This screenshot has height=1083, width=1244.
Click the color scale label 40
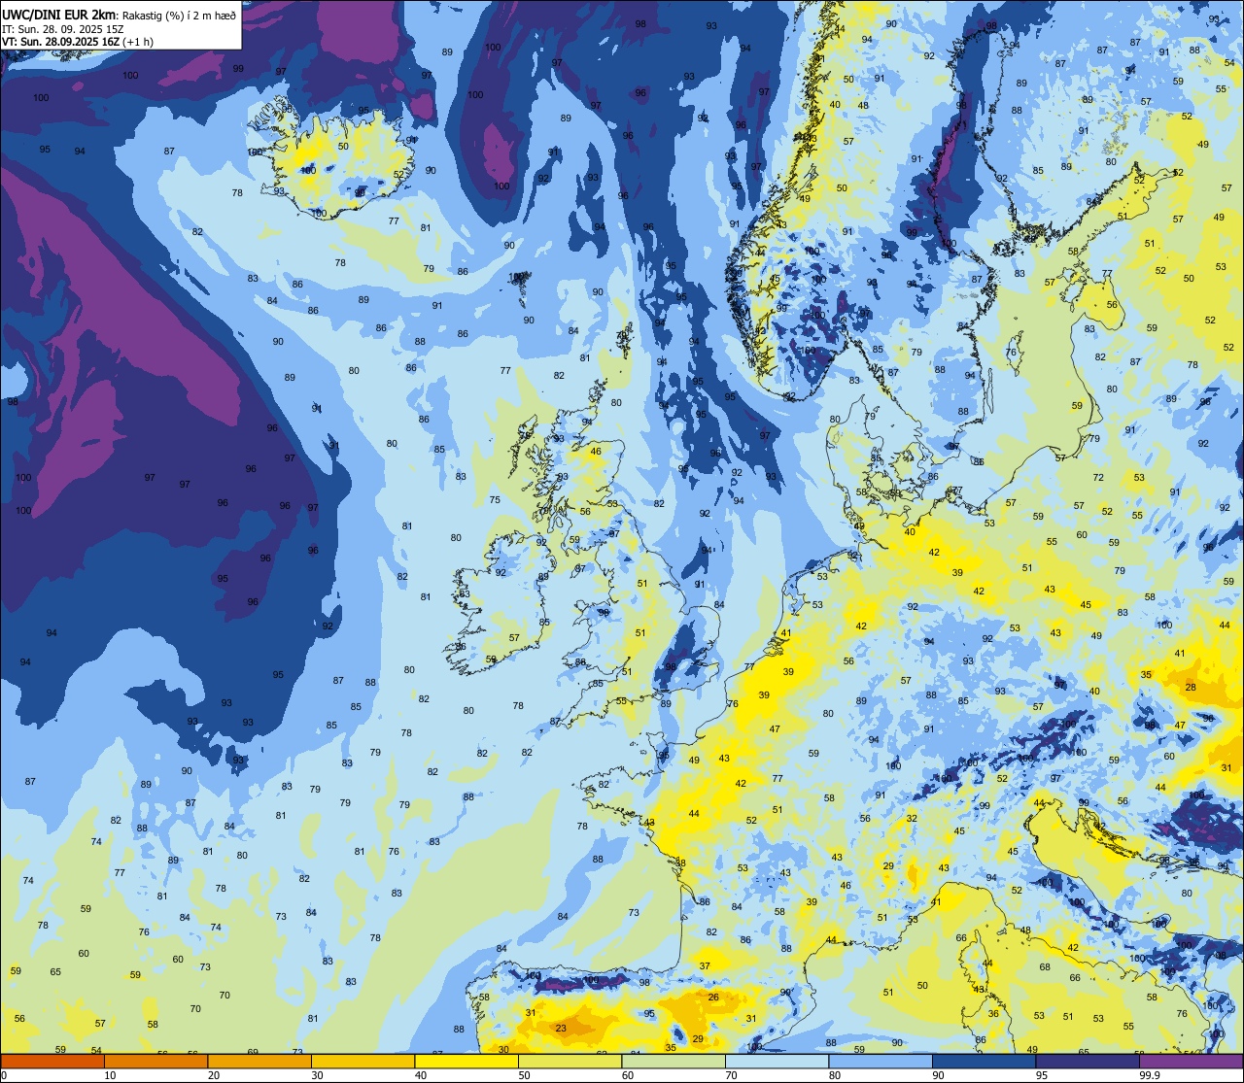[x=421, y=1075]
